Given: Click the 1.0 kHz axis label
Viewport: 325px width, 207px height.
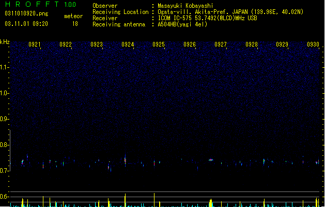Looking at the screenshot, I should point(5,93).
